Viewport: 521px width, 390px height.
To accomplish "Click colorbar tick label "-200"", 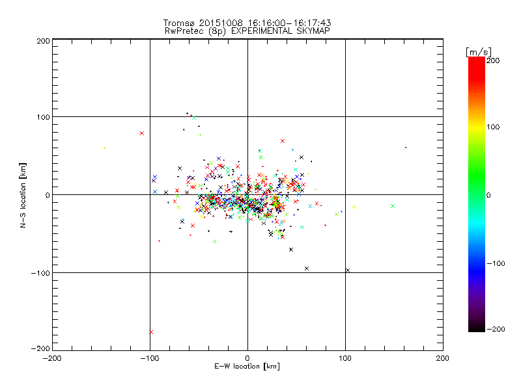I will coord(496,329).
